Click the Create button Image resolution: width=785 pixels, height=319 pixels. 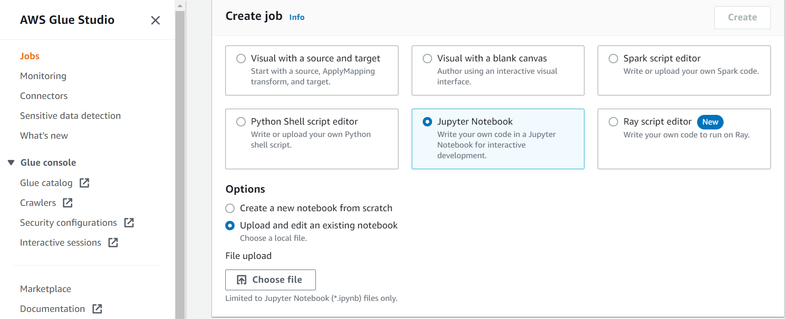(x=742, y=18)
